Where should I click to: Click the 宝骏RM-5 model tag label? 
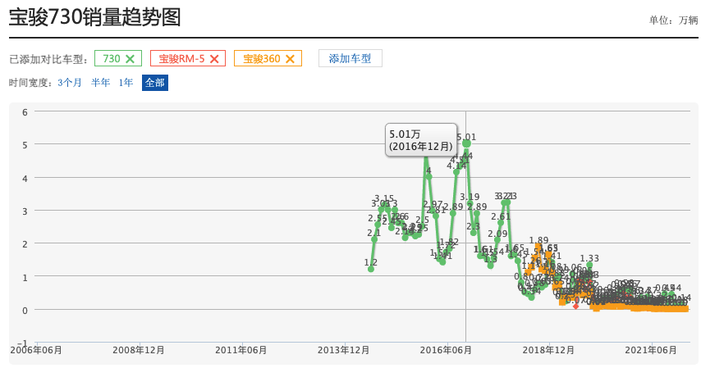tap(181, 59)
